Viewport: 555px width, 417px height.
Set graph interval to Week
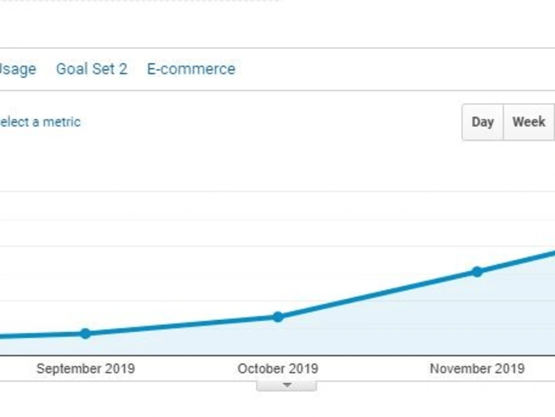pyautogui.click(x=529, y=122)
